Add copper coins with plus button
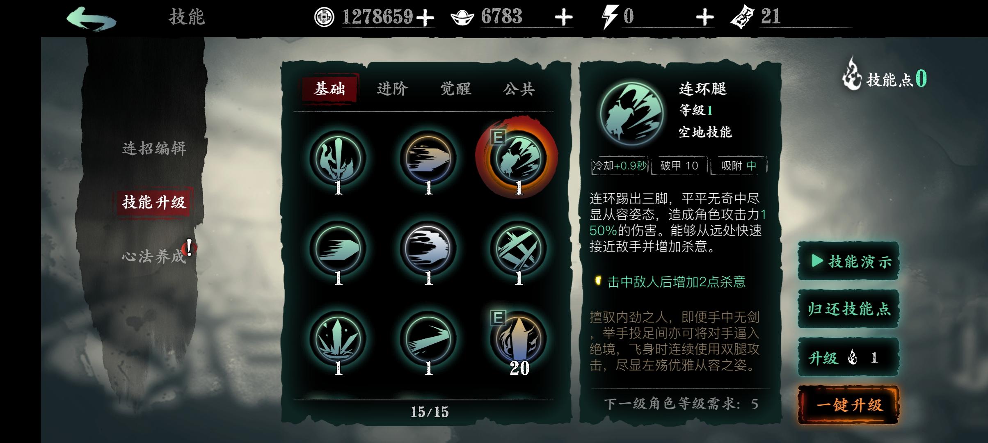This screenshot has height=443, width=988. coord(425,18)
